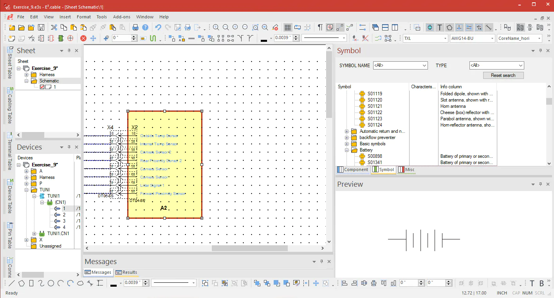Cut selection with the scissors icon
Screen dimensions: 554x298
54,27
